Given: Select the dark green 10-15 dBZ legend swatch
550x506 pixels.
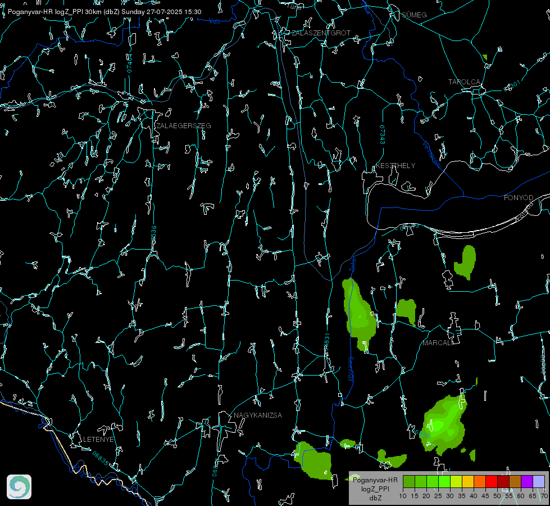Looking at the screenshot, I should 409,481.
